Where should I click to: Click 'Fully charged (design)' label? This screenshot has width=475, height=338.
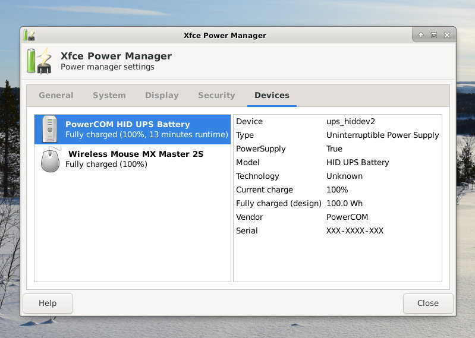click(x=279, y=203)
